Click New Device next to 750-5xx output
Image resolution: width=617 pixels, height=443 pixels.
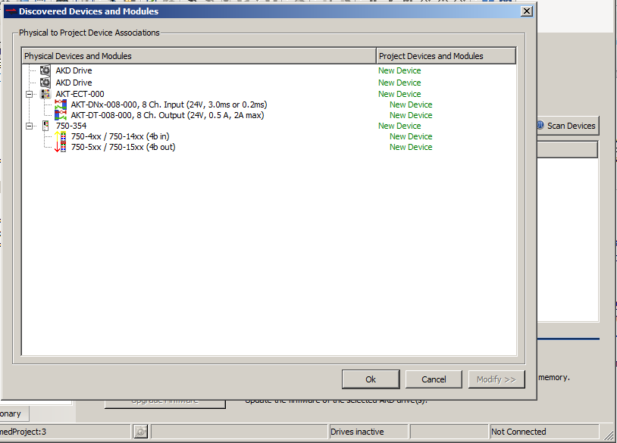click(x=411, y=147)
